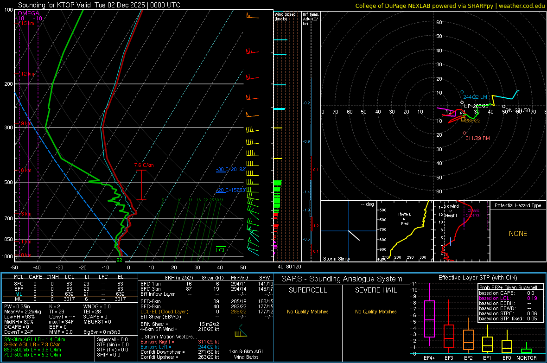Click the OMEGA label on the skew-T
Image resolution: width=547 pixels, height=363 pixels.
click(29, 13)
